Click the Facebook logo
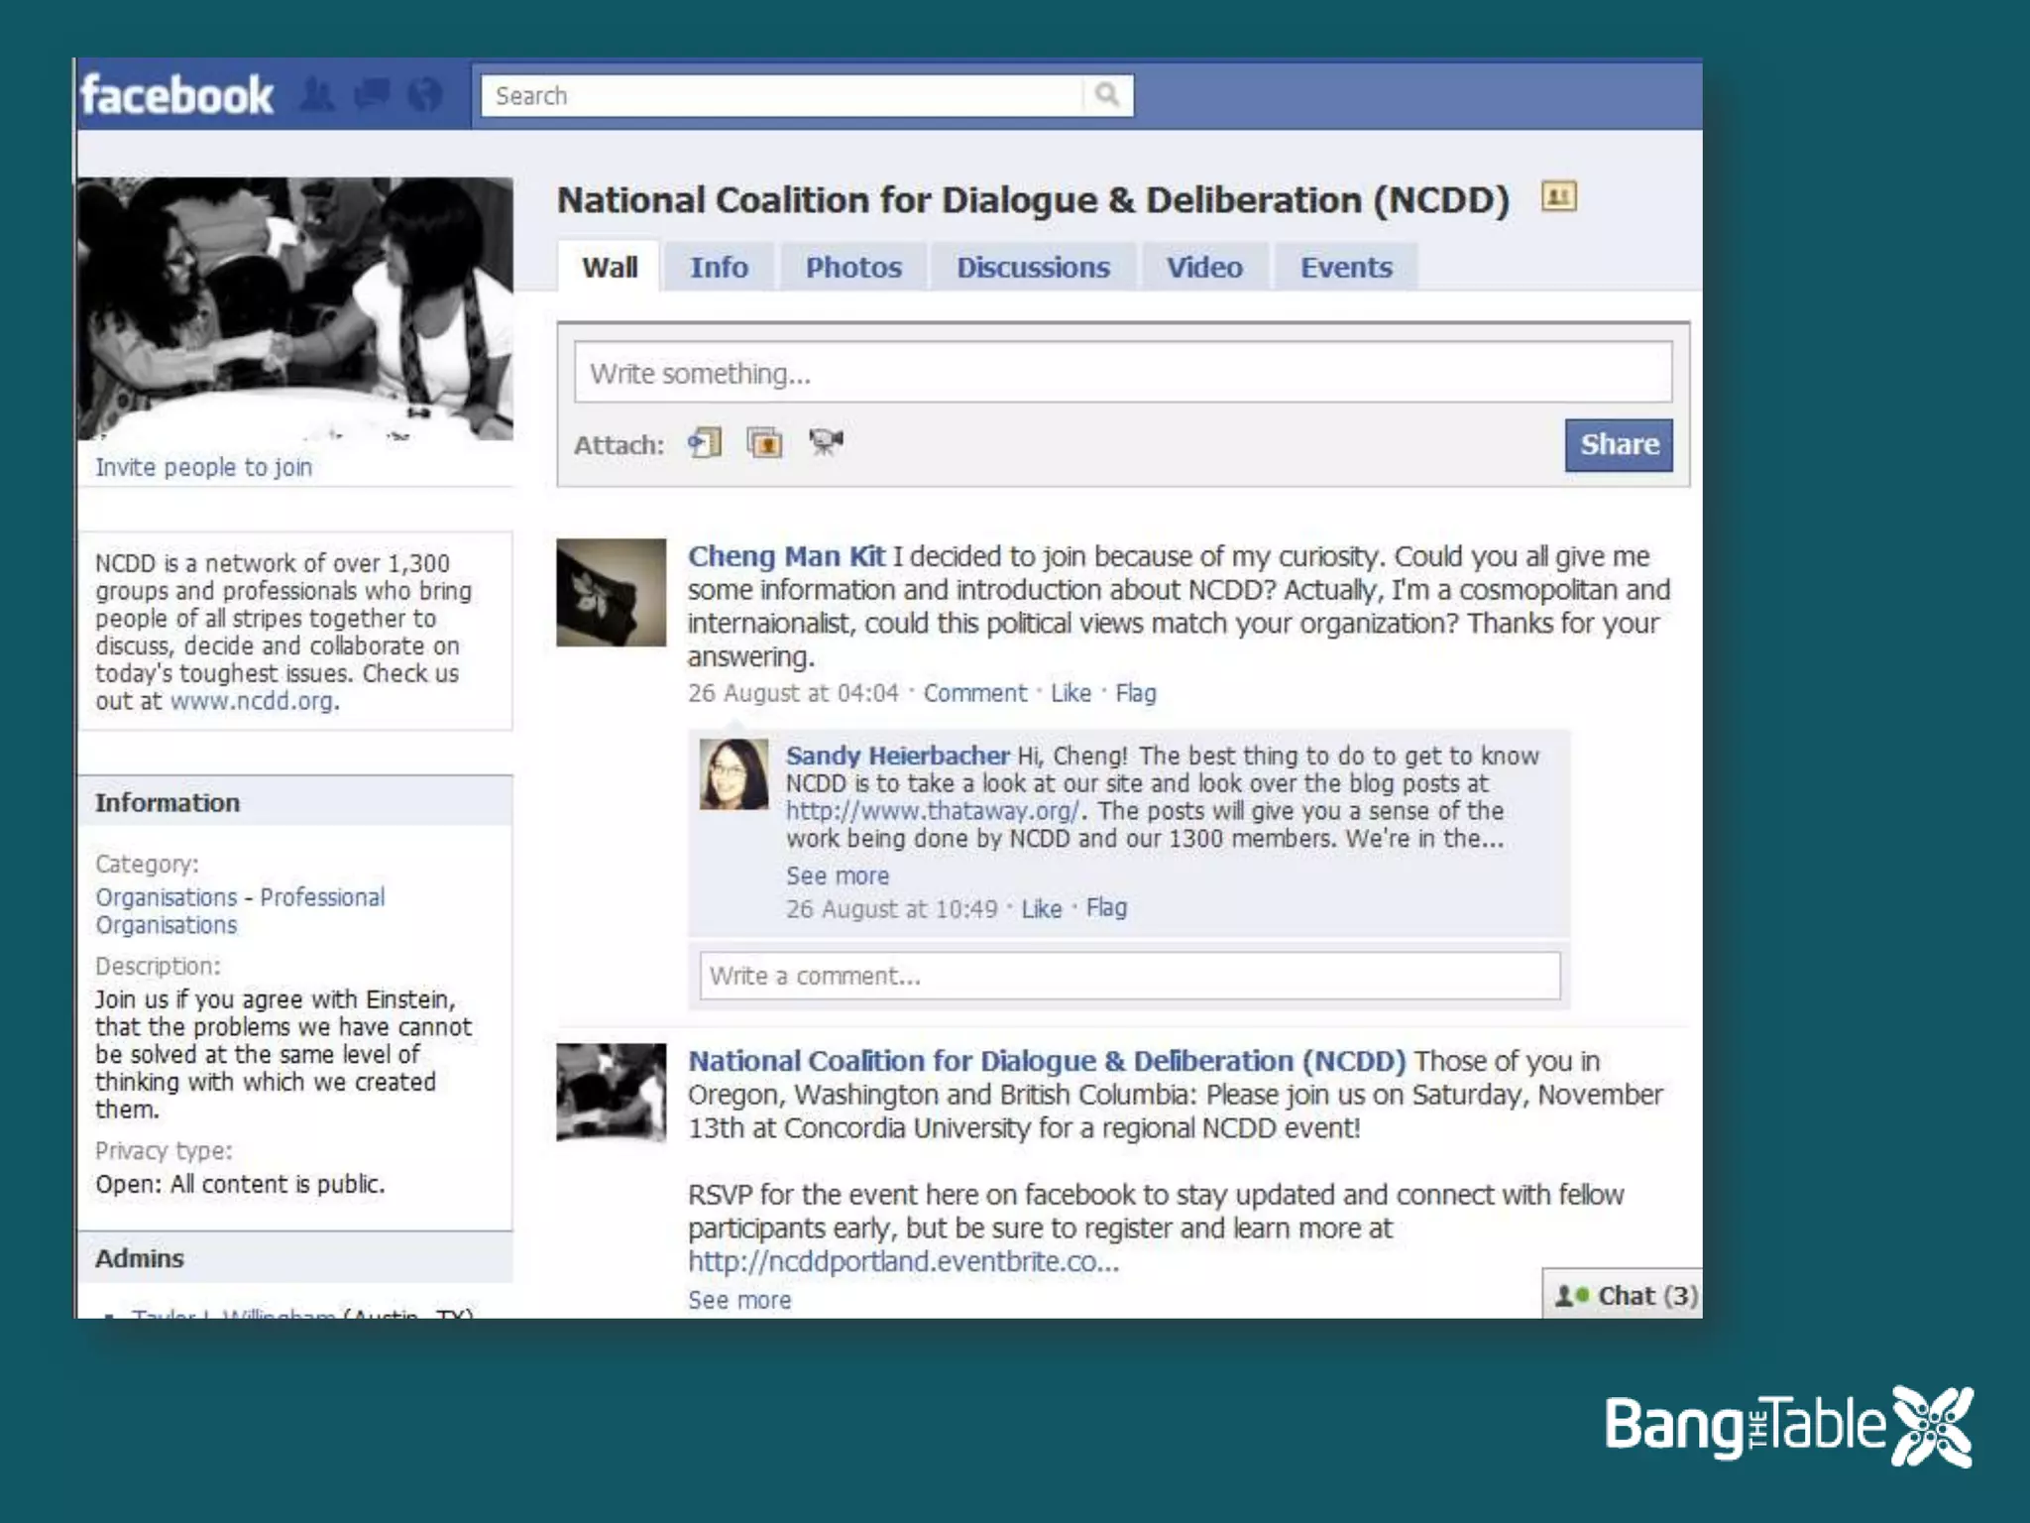 [177, 96]
